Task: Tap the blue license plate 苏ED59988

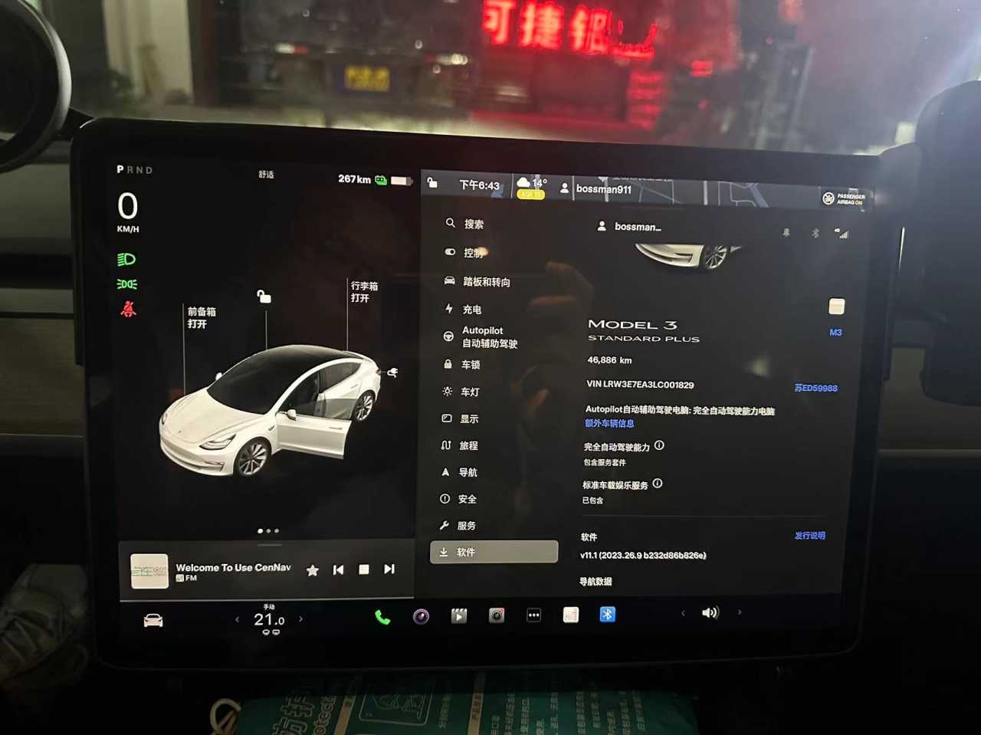Action: [x=815, y=389]
